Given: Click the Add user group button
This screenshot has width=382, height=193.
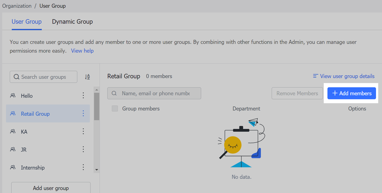Looking at the screenshot, I should click(x=51, y=188).
